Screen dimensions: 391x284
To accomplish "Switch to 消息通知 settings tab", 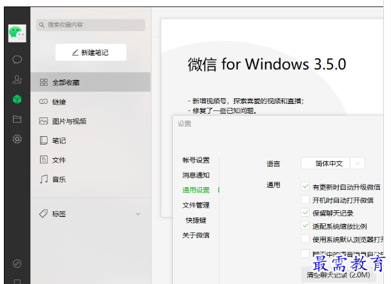I will (x=195, y=175).
